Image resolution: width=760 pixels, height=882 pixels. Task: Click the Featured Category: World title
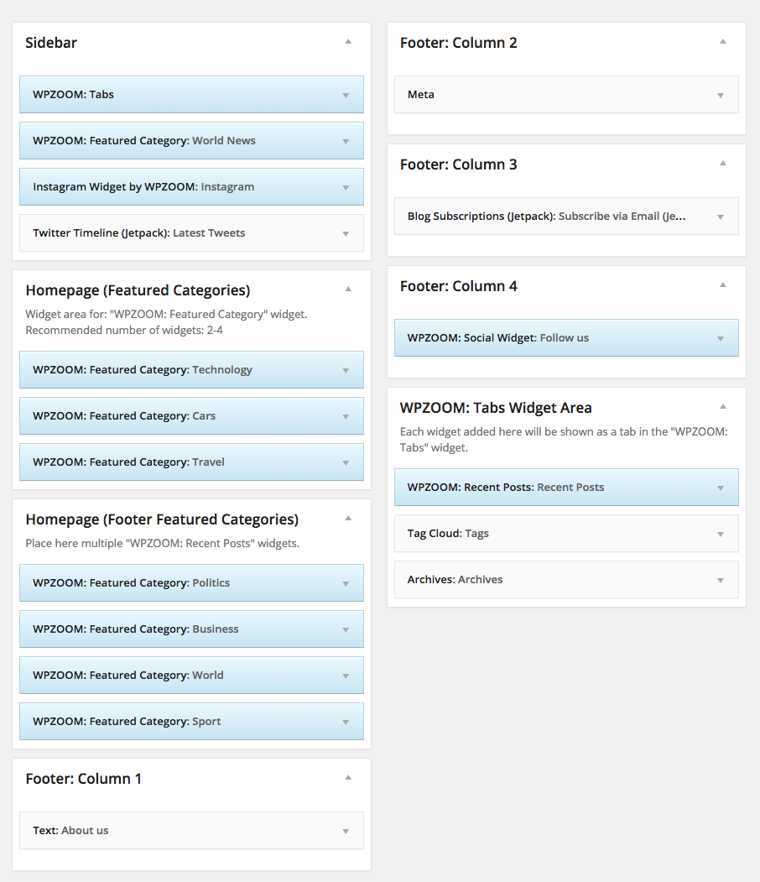point(128,675)
